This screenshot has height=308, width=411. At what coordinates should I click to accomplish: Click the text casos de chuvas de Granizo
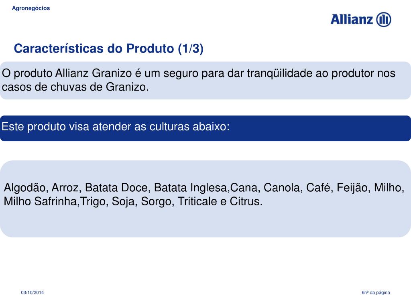(x=75, y=87)
